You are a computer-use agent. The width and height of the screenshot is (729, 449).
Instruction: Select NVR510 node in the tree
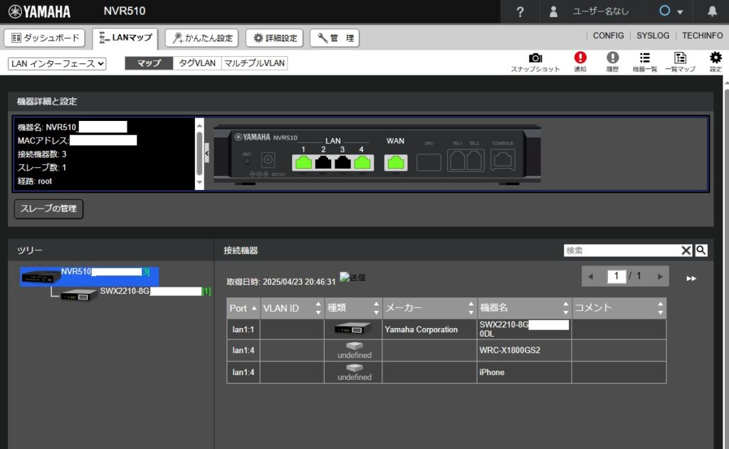point(89,276)
